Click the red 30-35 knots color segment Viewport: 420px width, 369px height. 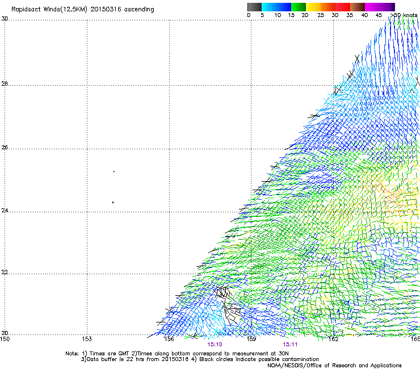click(343, 7)
